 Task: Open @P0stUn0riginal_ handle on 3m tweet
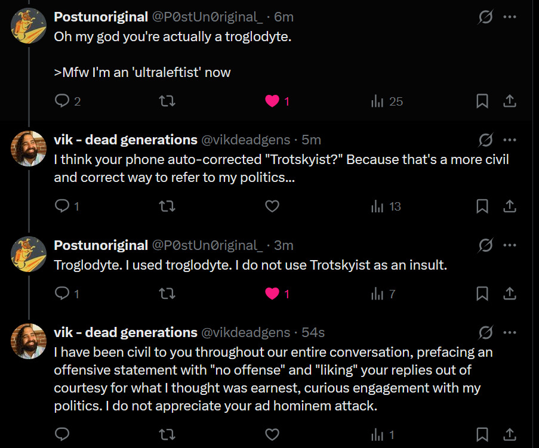pos(207,245)
